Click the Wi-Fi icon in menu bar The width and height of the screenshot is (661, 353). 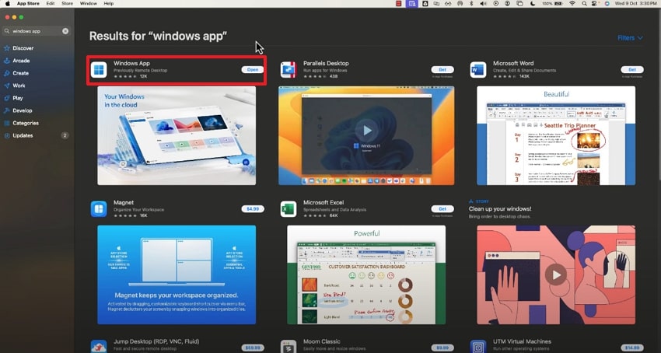pos(572,3)
